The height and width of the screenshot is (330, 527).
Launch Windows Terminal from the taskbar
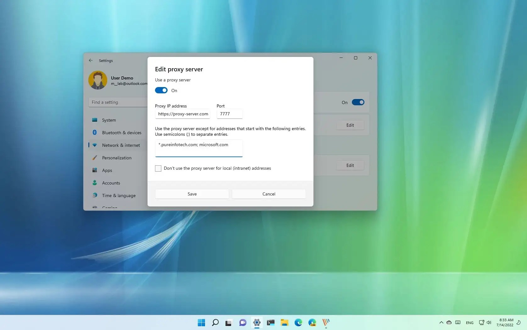[x=270, y=322]
